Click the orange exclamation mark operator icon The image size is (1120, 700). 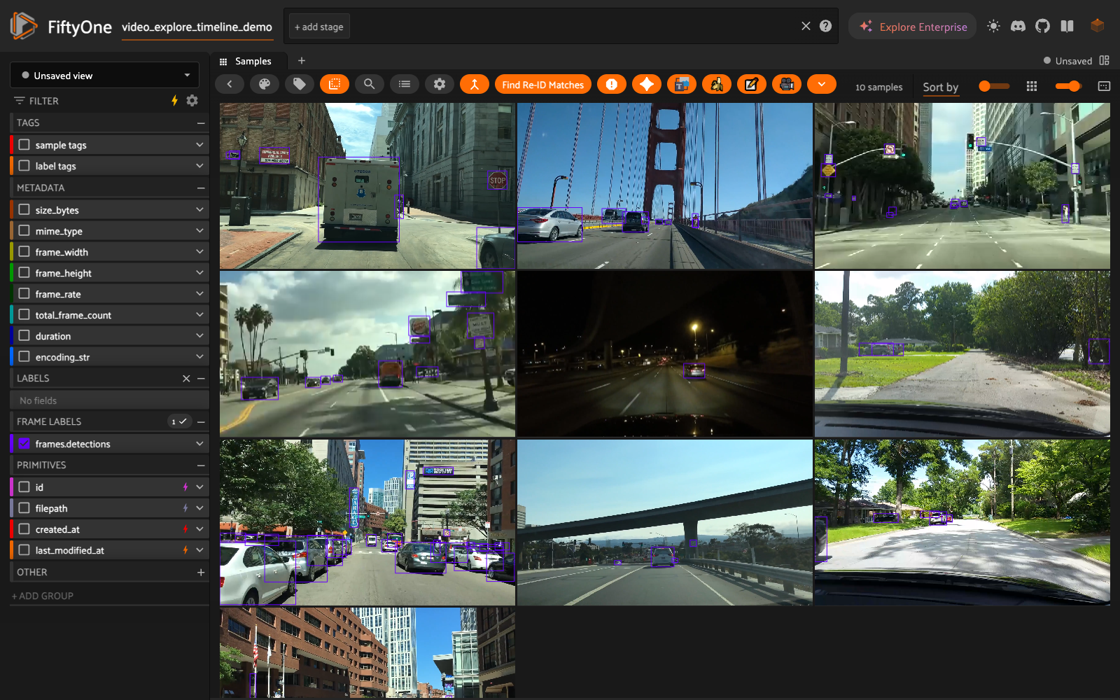pos(612,84)
